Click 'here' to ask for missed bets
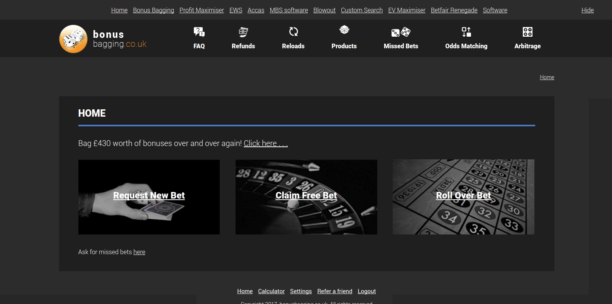Screen dimensions: 612x304 (x=139, y=252)
